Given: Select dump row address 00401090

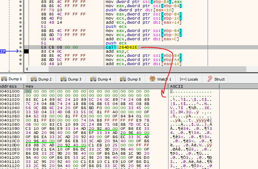Looking at the screenshot, I should [10, 128].
